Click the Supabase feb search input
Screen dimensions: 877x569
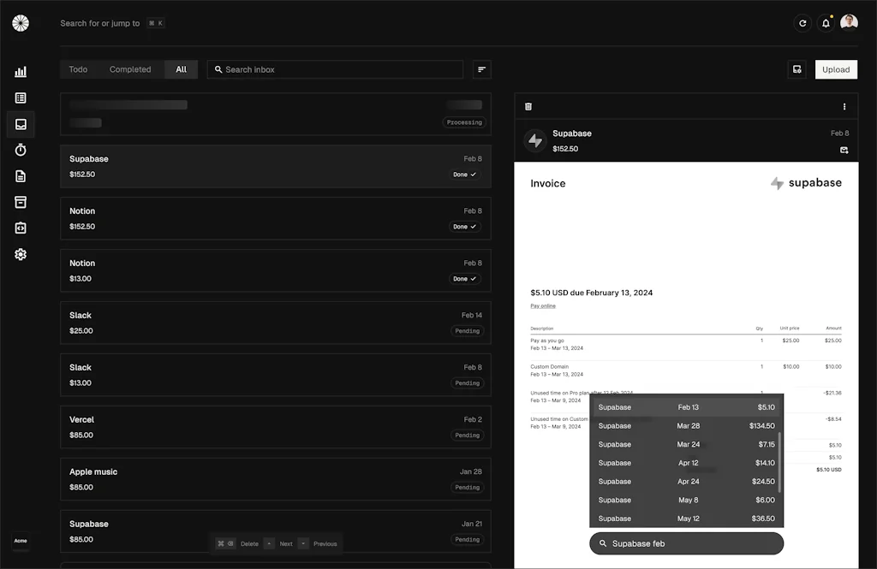click(x=685, y=543)
